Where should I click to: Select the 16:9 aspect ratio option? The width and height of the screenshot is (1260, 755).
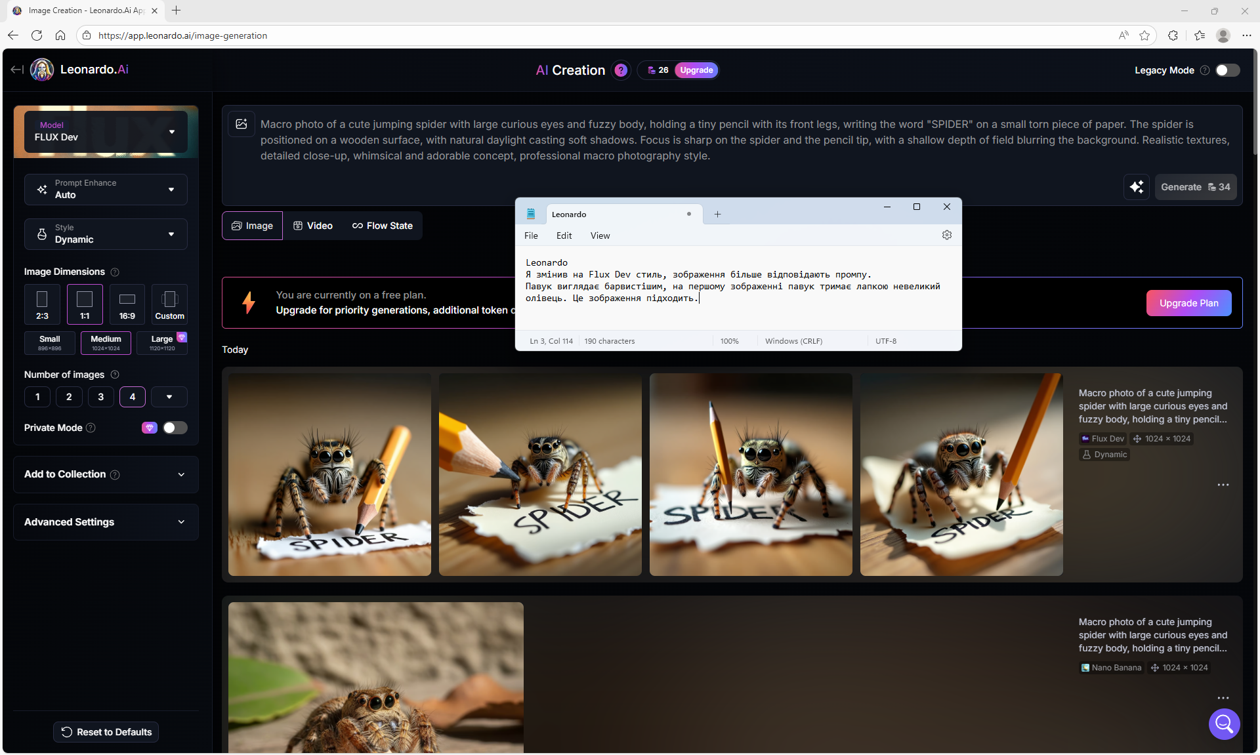pyautogui.click(x=127, y=304)
